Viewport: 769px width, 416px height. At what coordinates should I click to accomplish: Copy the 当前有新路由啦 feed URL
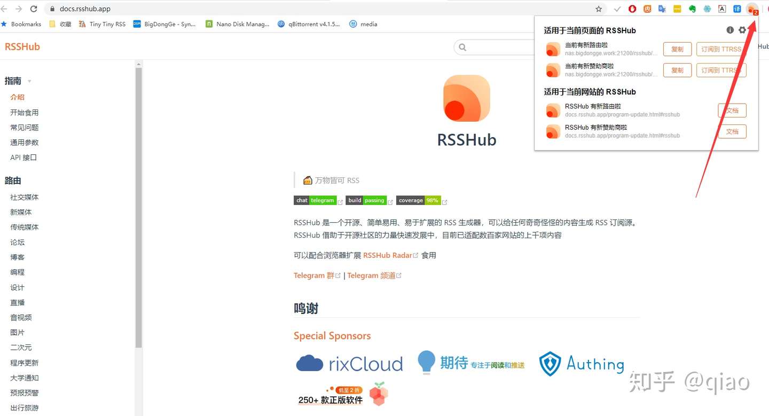tap(677, 49)
